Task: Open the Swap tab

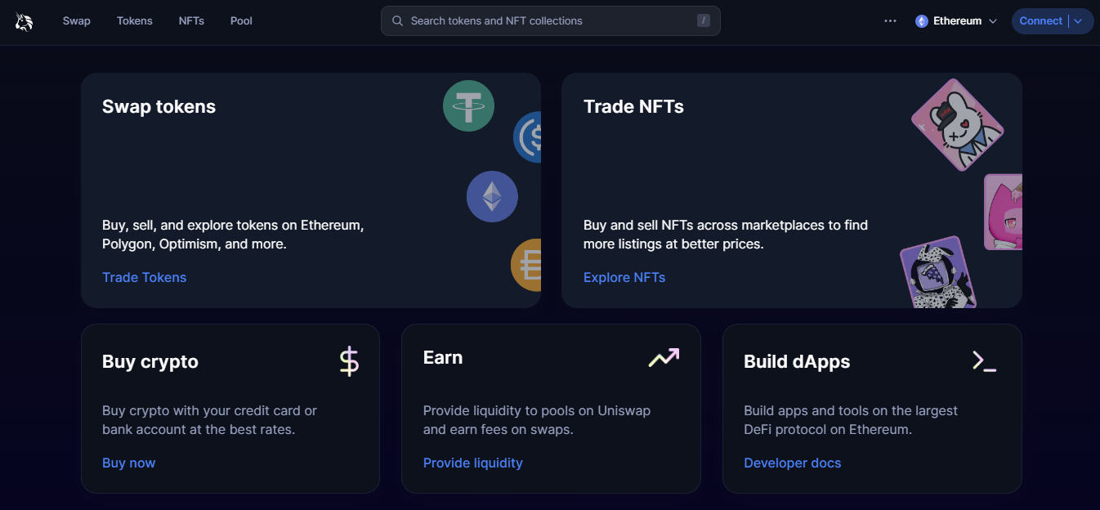Action: (x=77, y=21)
